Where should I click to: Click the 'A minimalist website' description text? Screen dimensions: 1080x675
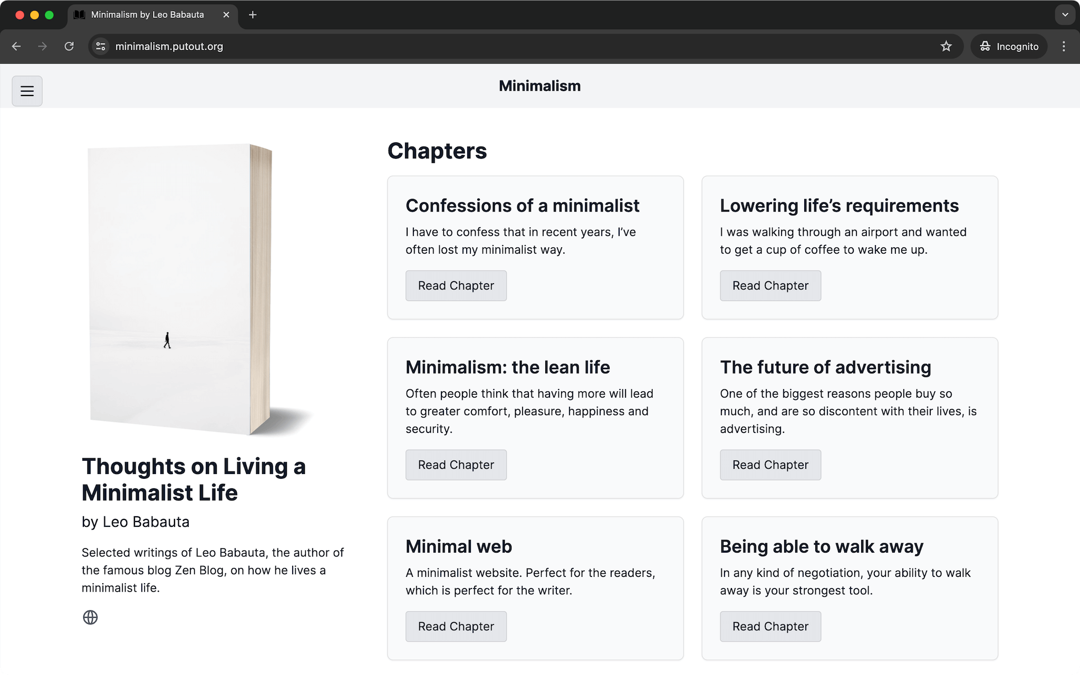coord(530,582)
